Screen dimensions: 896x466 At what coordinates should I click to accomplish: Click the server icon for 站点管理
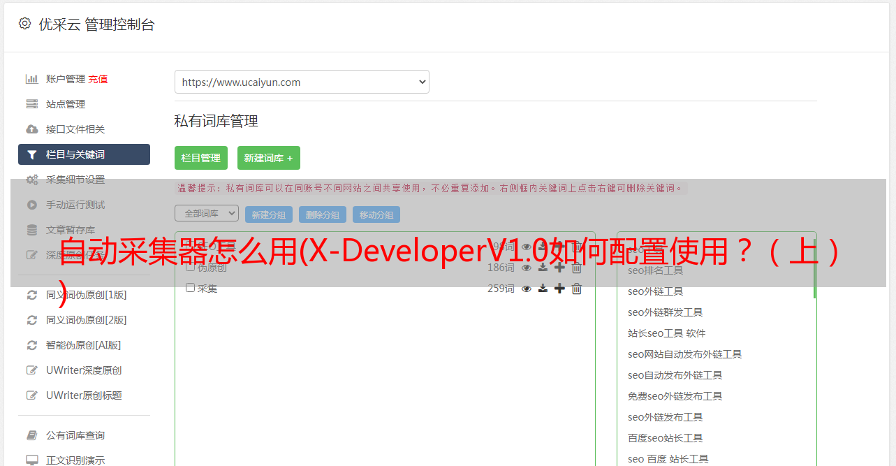31,104
